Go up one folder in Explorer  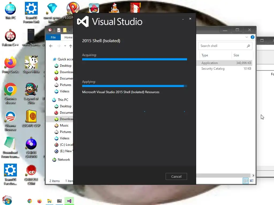point(70,46)
